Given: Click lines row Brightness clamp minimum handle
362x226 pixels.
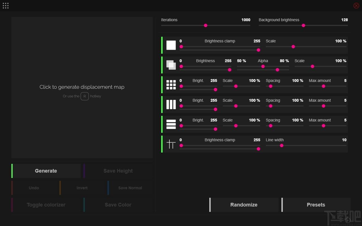Looking at the screenshot, I should click(x=181, y=145).
